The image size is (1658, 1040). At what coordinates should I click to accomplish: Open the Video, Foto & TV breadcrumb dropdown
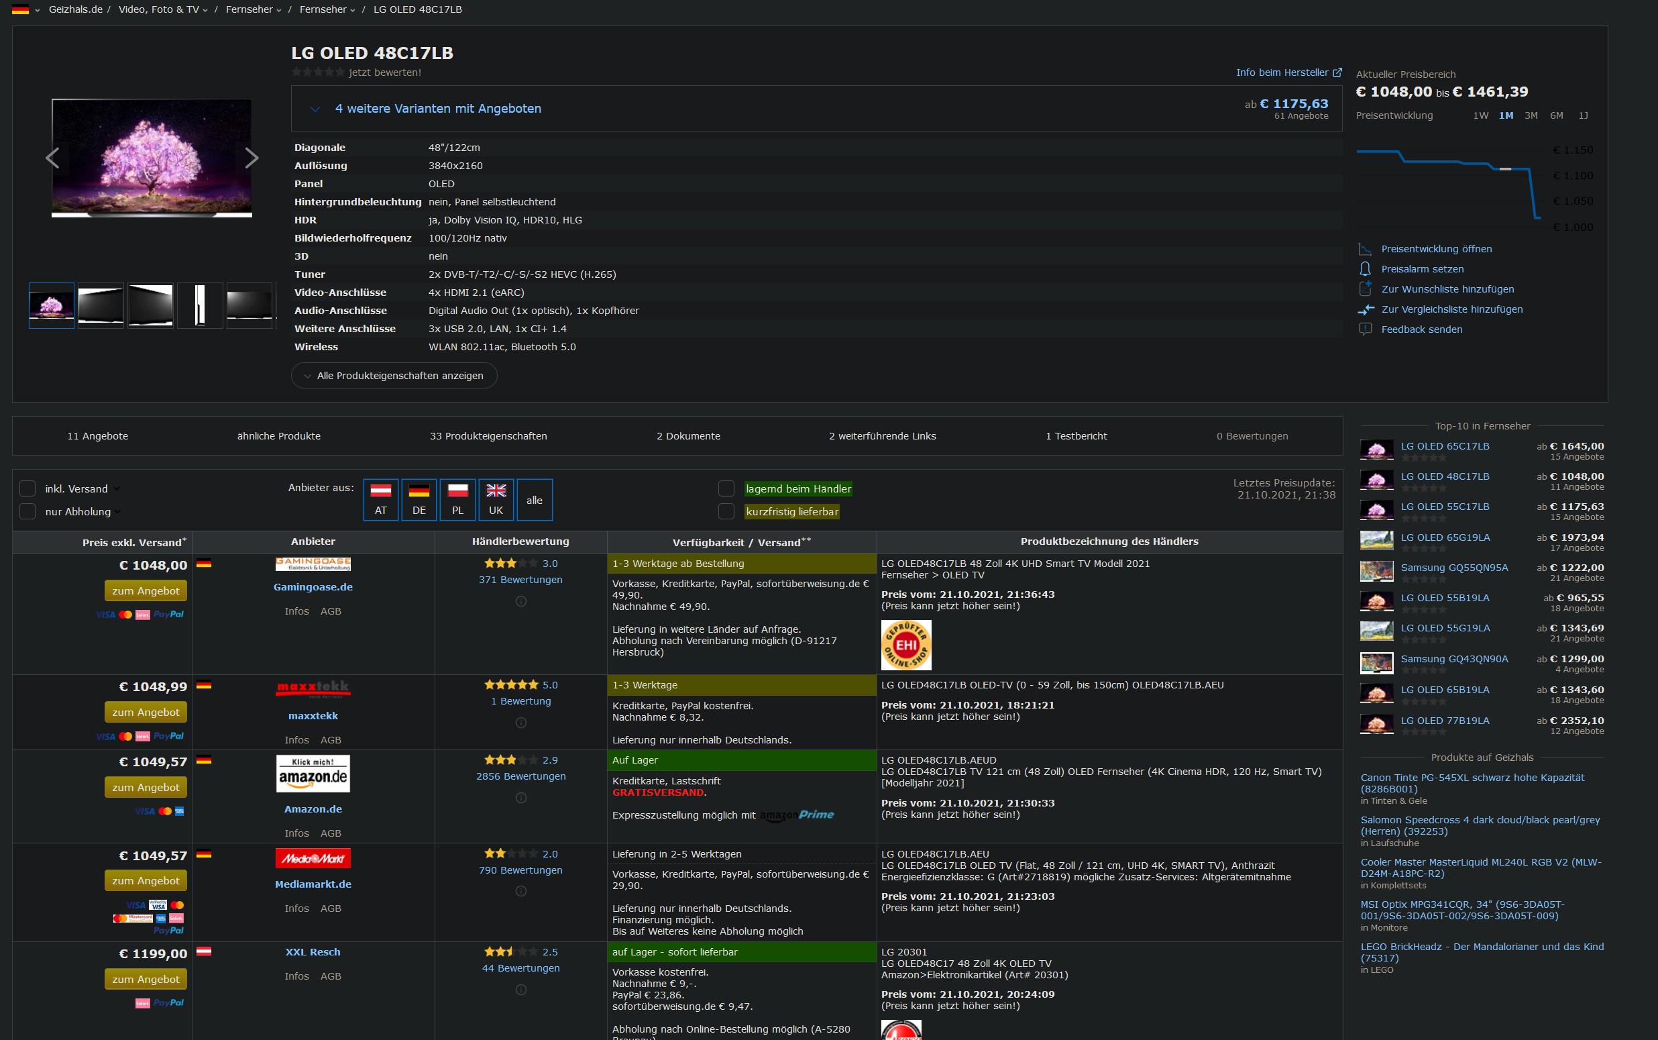205,9
